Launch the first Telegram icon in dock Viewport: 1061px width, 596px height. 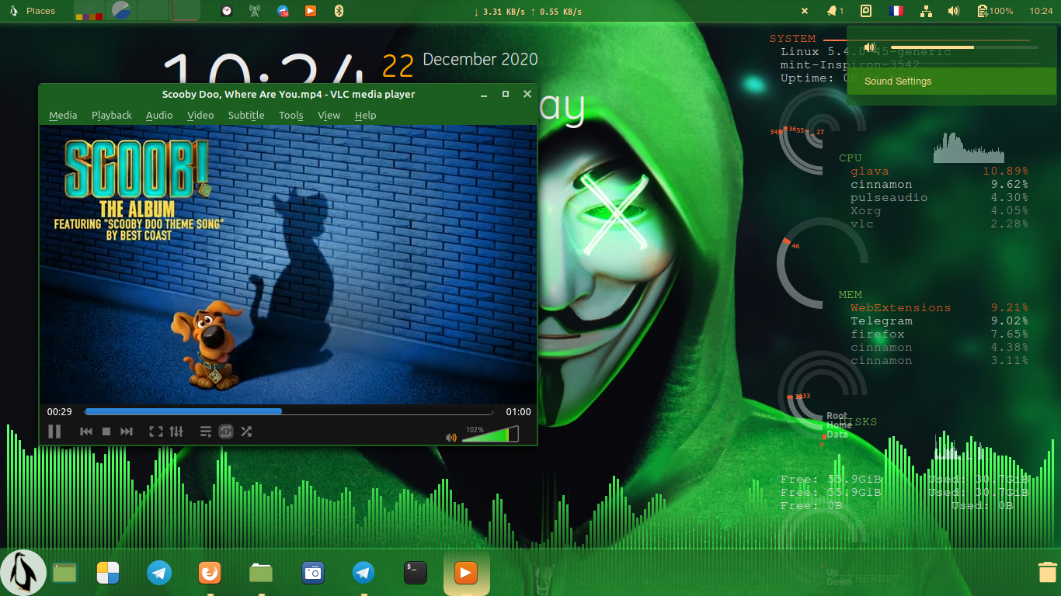(160, 573)
